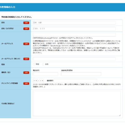Click the 電話番号 phone number field
Image resolution: width=125 pixels, height=125 pixels.
[x=45, y=74]
